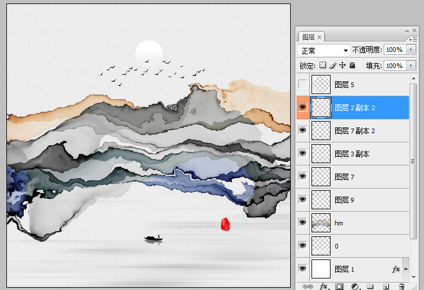
Task: Click the layers list scrollbar thumb
Action: point(414,161)
